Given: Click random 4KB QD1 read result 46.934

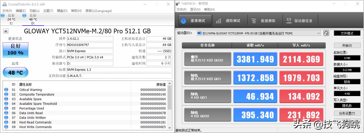Looking at the screenshot, I should pos(255,96).
